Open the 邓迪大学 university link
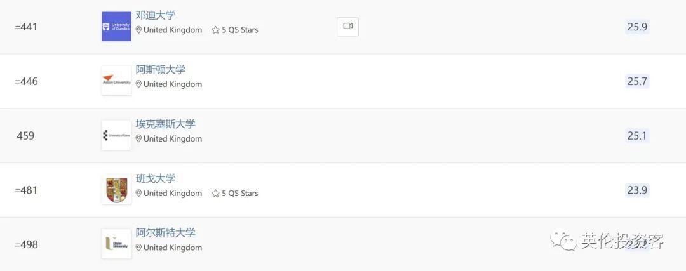 156,15
